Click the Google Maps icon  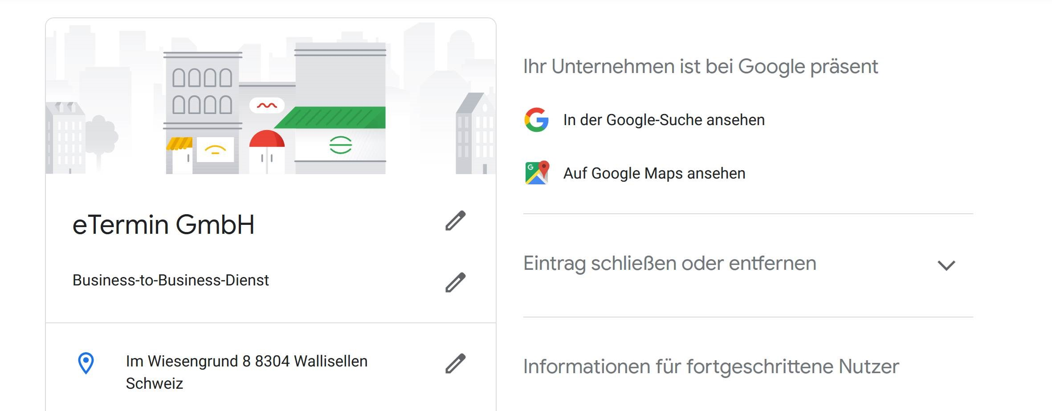coord(537,173)
